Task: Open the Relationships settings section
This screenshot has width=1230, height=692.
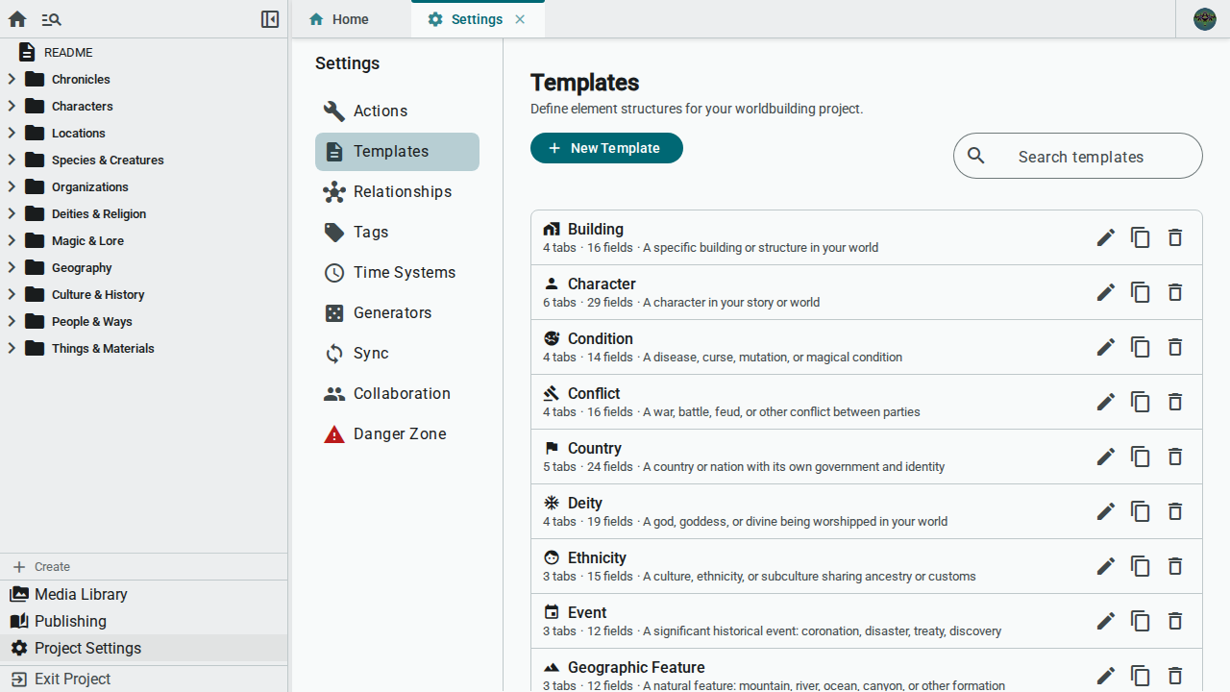Action: [x=397, y=192]
